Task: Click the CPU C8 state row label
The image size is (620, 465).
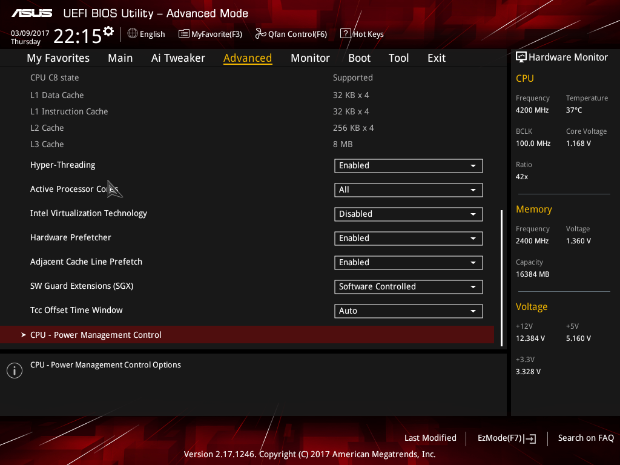Action: pos(54,77)
